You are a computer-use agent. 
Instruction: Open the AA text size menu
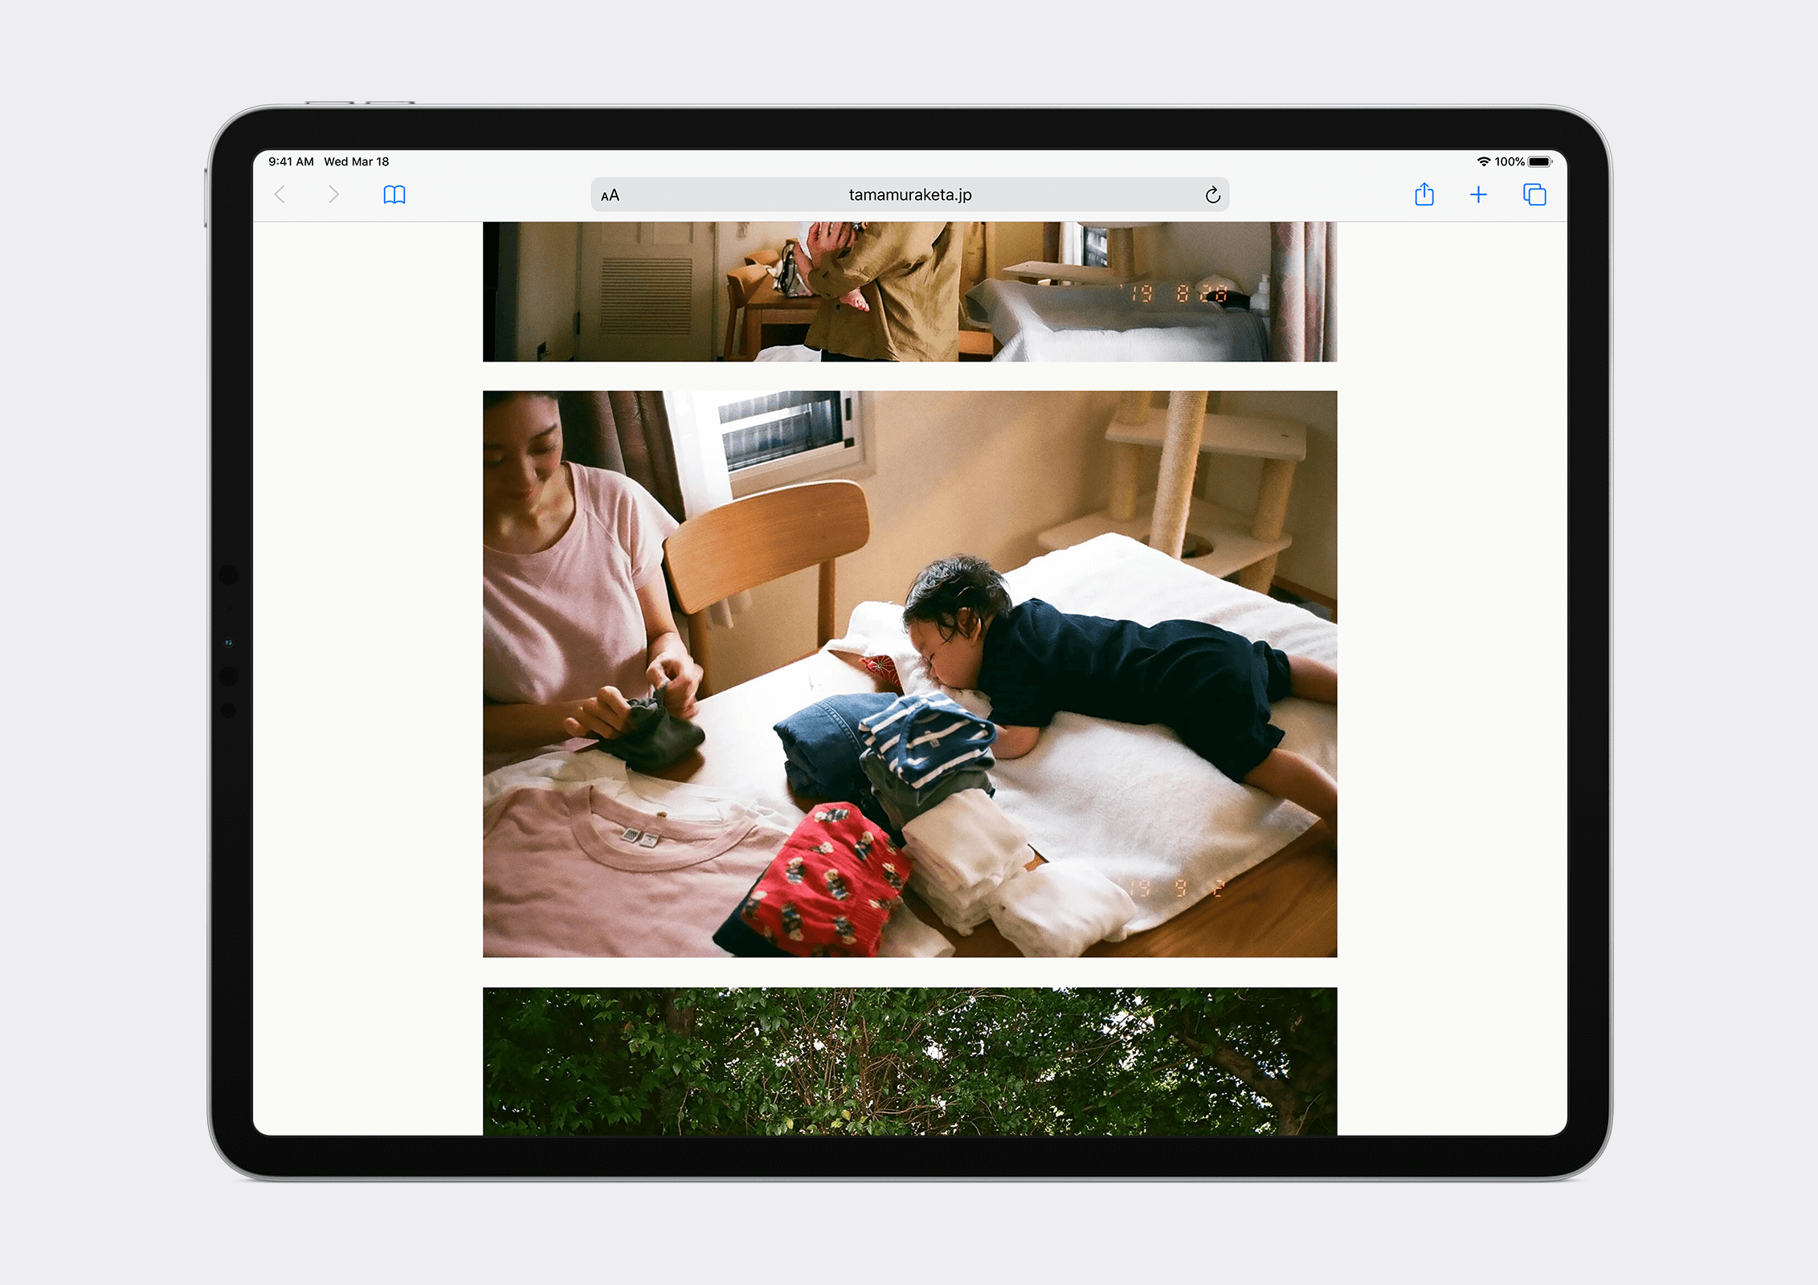(x=610, y=195)
